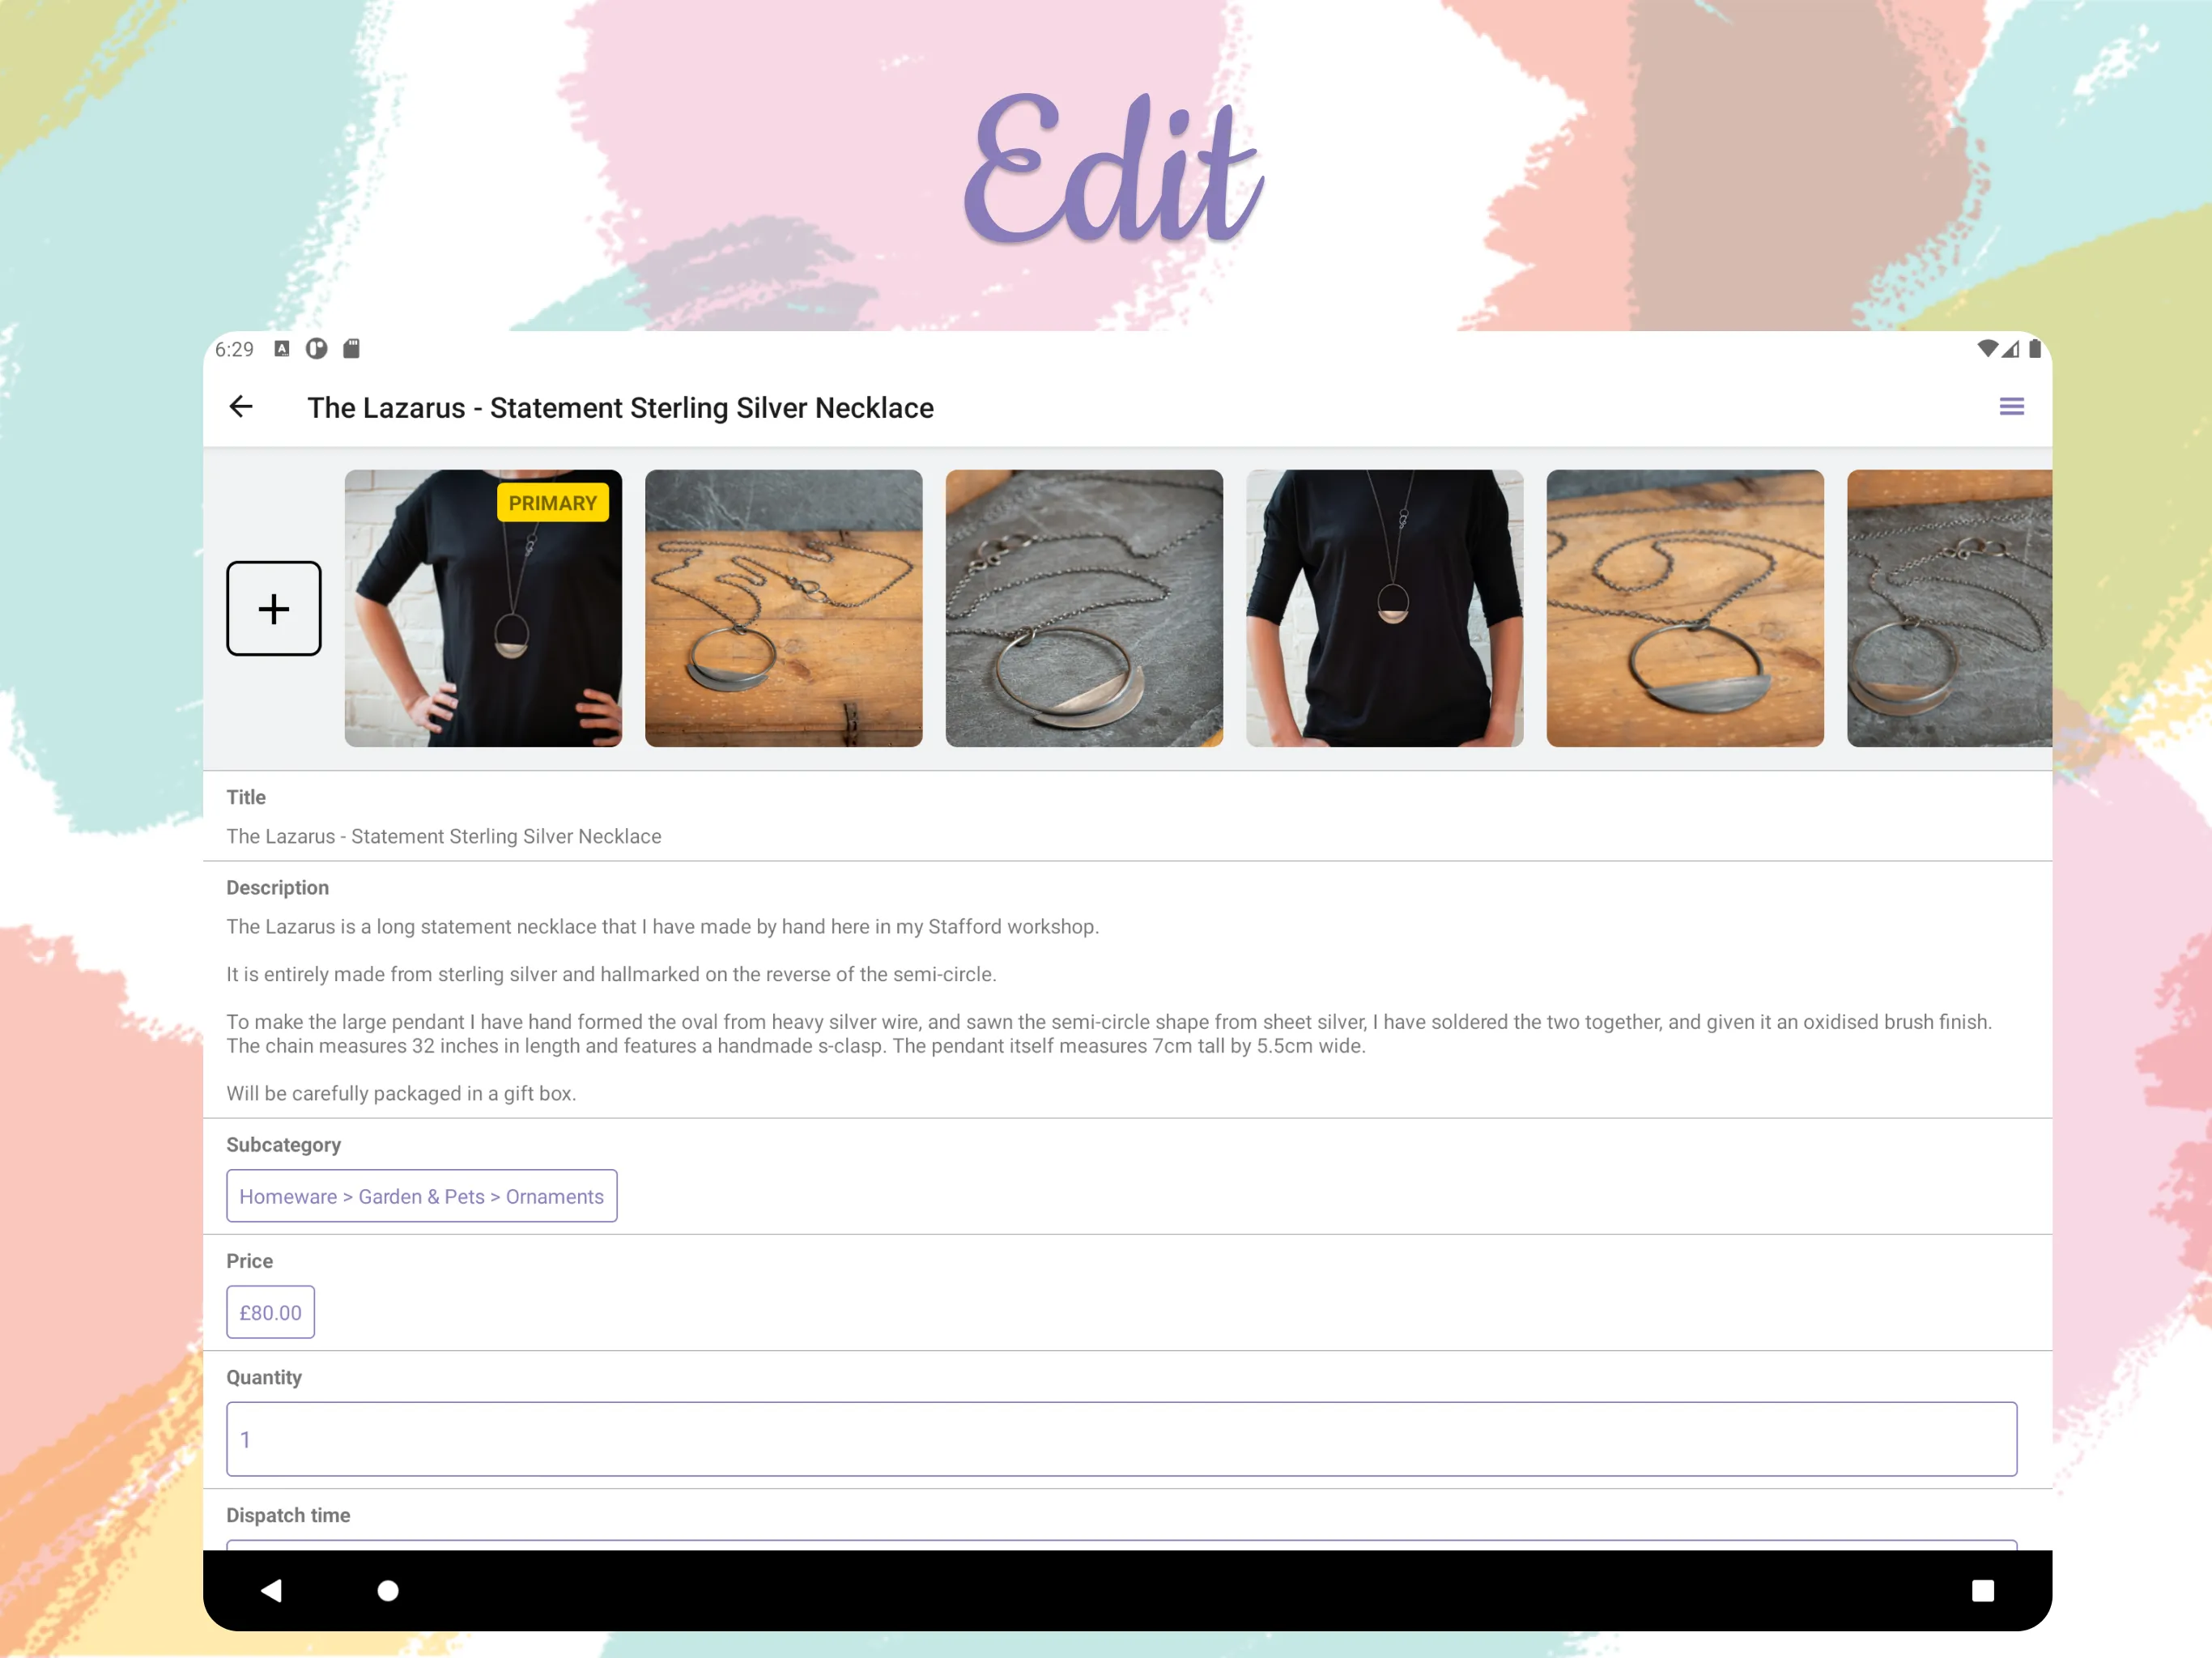
Task: Tap the Title label
Action: pyautogui.click(x=246, y=797)
